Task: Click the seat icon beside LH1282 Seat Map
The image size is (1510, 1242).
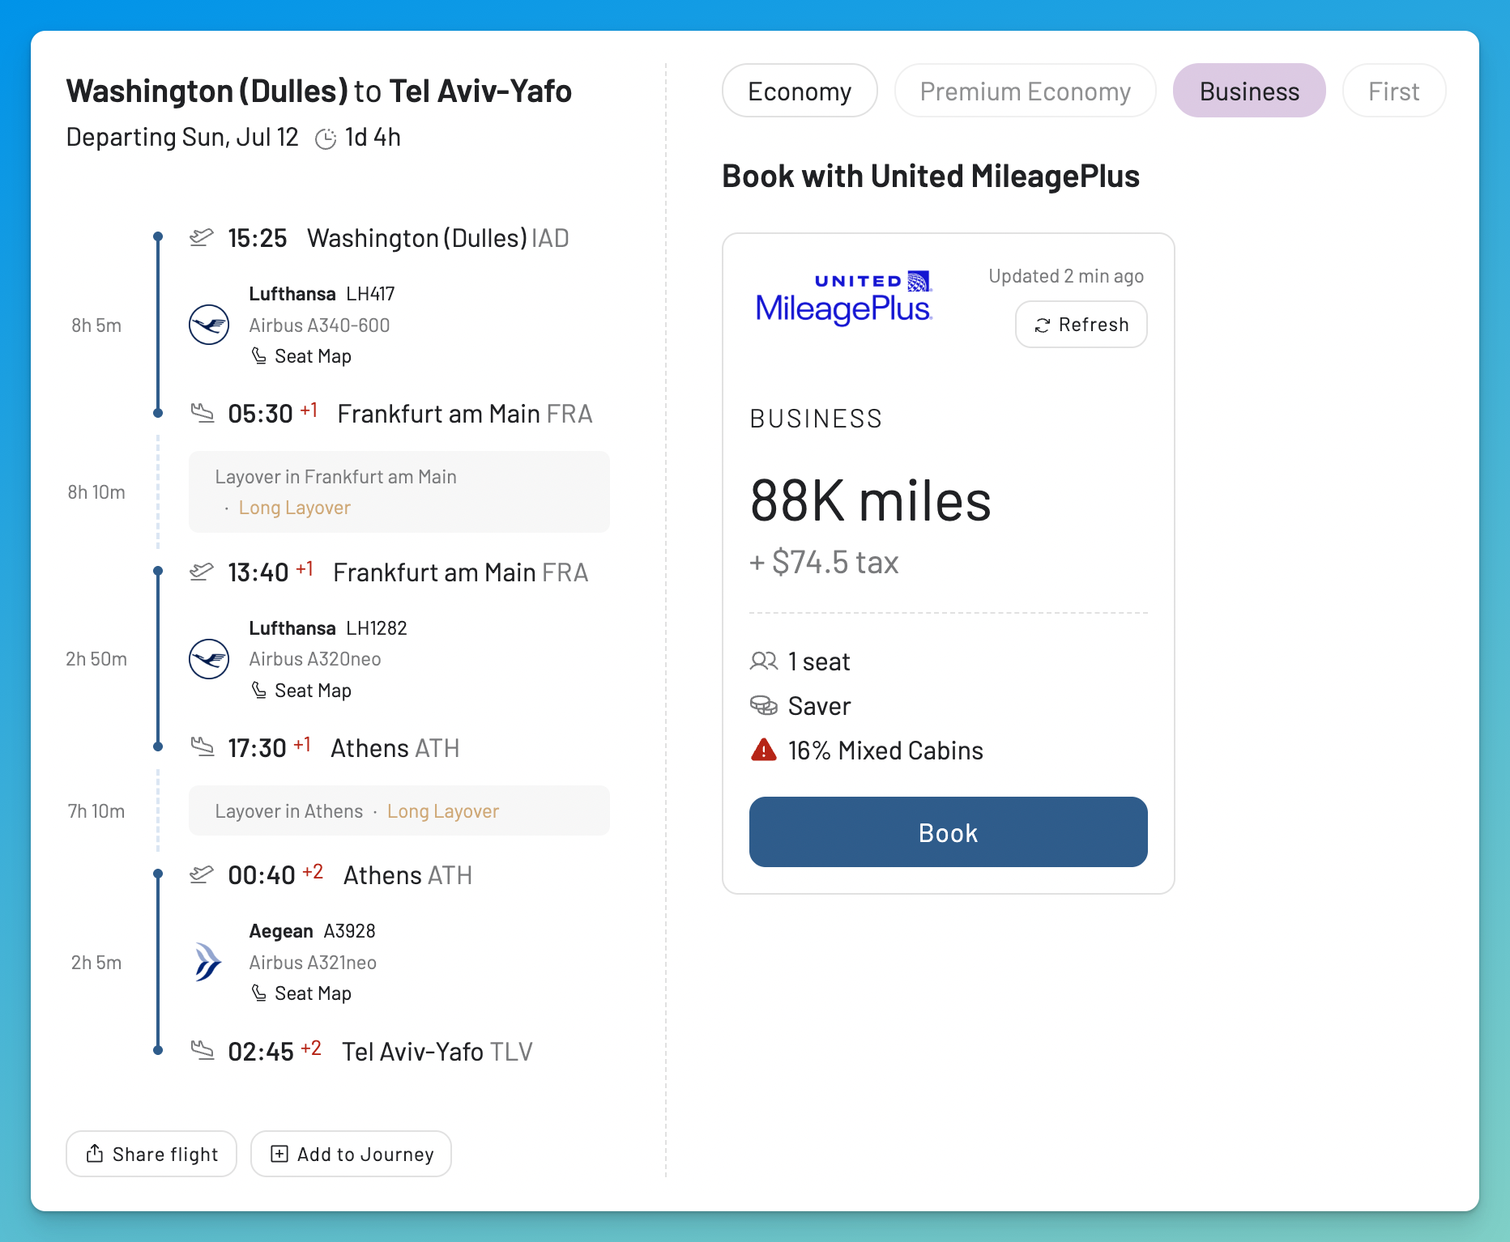Action: point(258,690)
